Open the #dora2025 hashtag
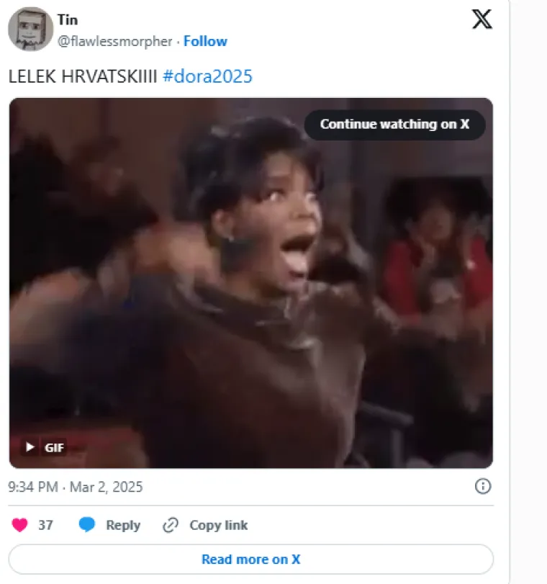Image resolution: width=547 pixels, height=584 pixels. click(207, 76)
